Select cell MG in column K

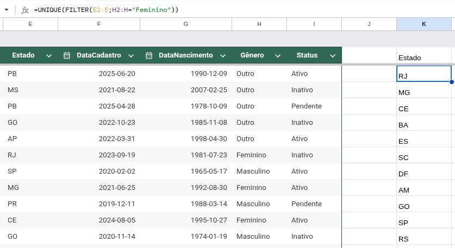[x=424, y=90]
